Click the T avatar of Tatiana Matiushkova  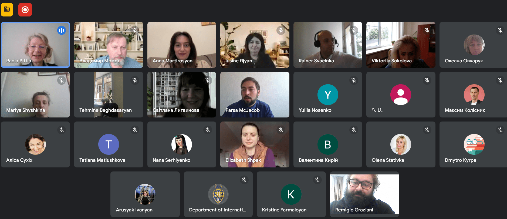click(x=109, y=144)
